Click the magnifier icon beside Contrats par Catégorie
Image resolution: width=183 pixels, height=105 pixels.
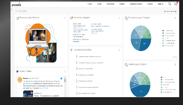tap(126, 65)
